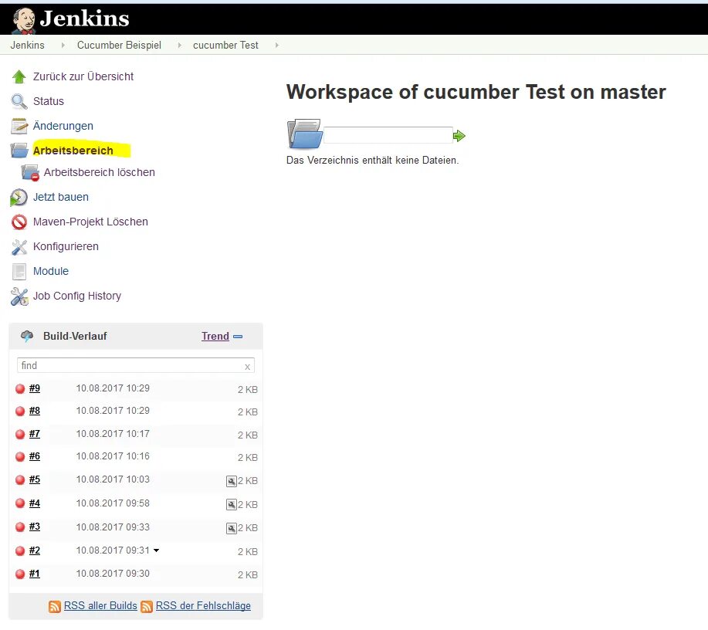Click the red status ball of build #1

pyautogui.click(x=20, y=574)
